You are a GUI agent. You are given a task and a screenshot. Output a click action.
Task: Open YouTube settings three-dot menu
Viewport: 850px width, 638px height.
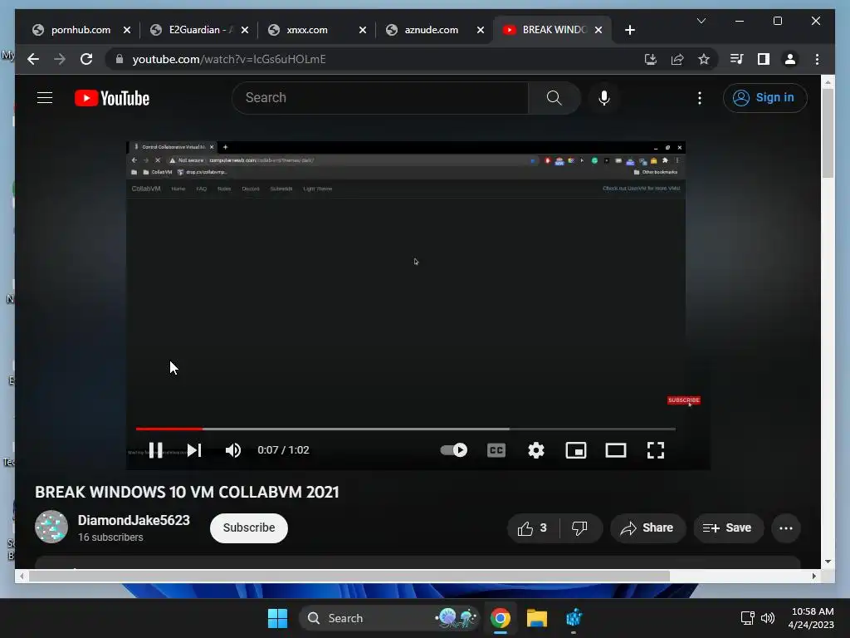pos(699,98)
